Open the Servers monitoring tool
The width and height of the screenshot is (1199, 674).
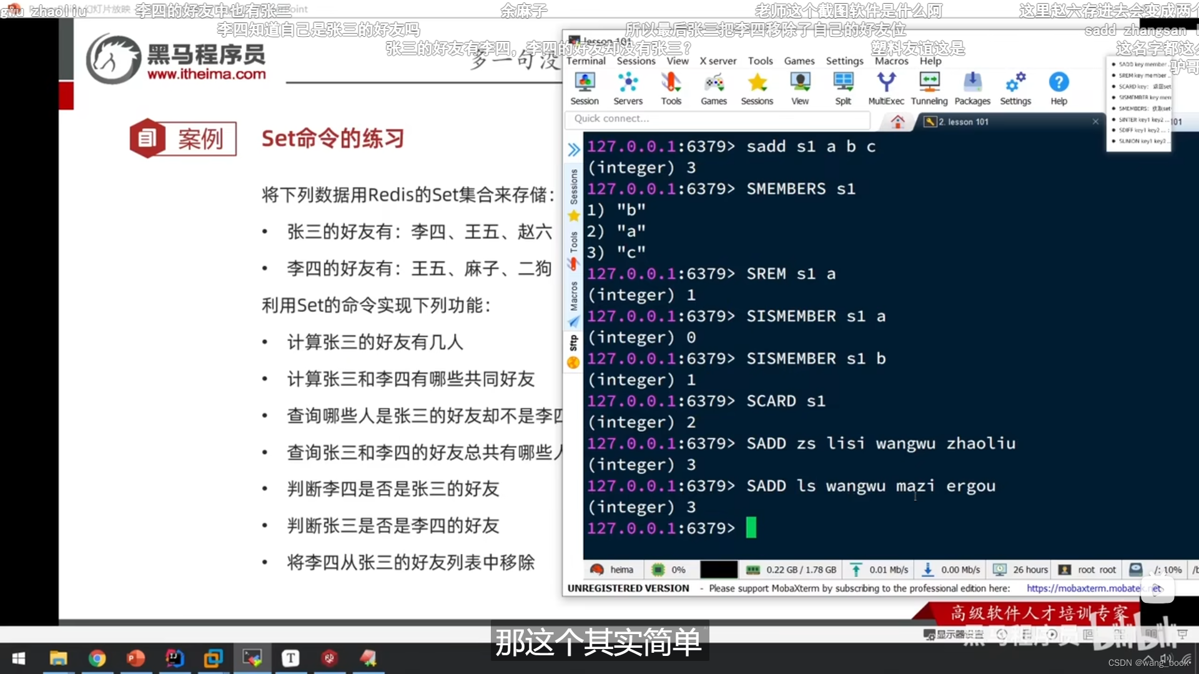628,87
